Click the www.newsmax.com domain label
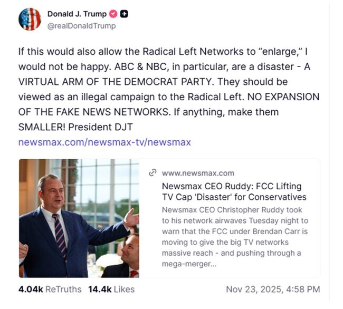343x309 pixels. (198, 173)
